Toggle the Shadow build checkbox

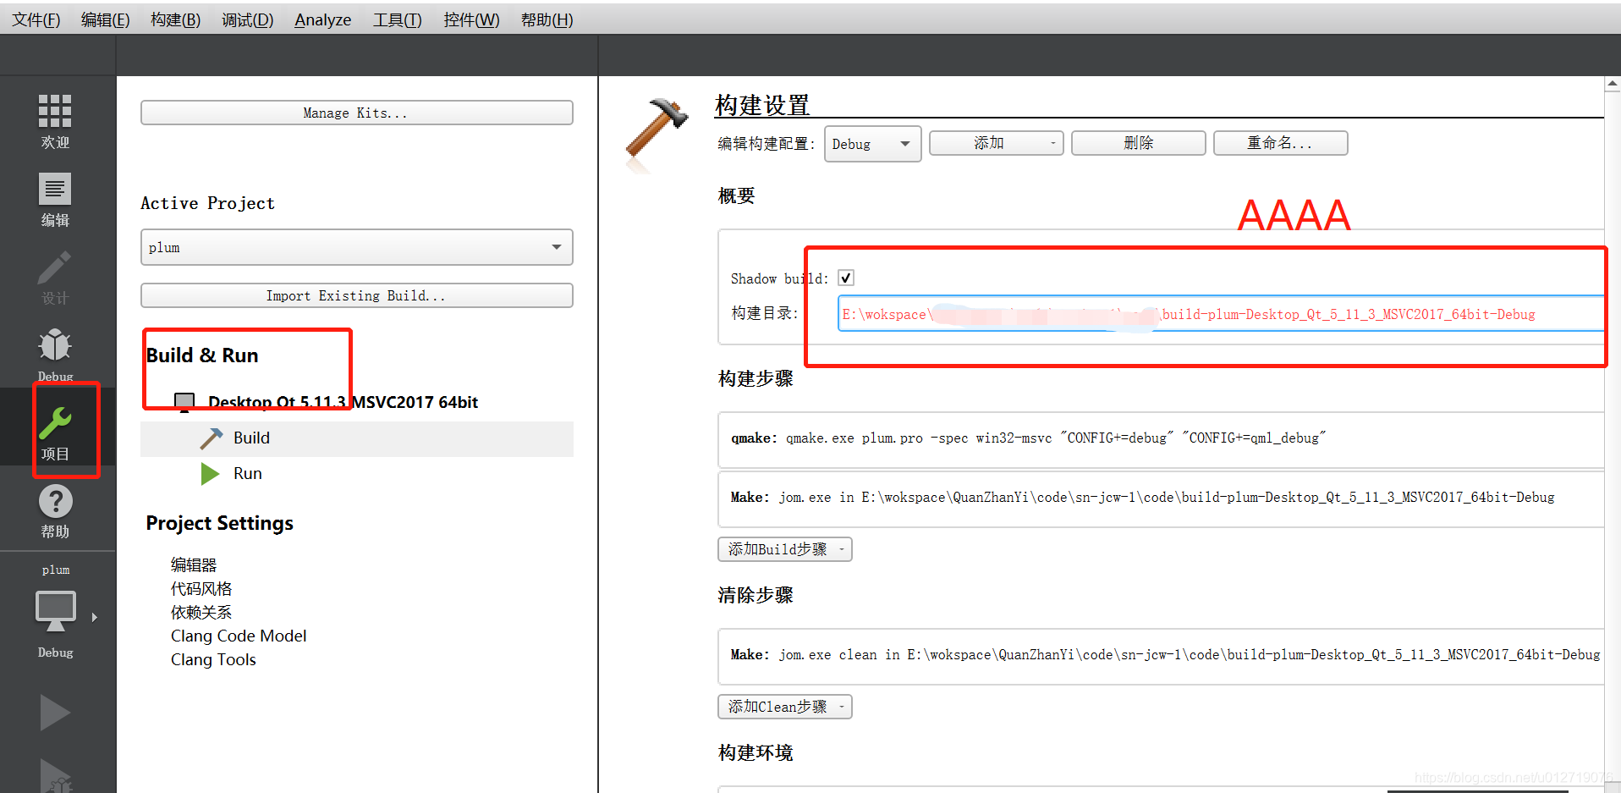tap(846, 278)
